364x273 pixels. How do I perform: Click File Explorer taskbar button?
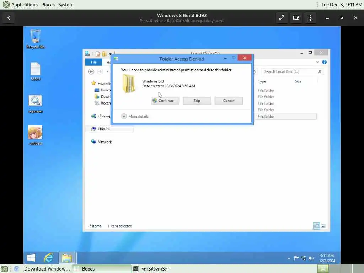[67, 258]
